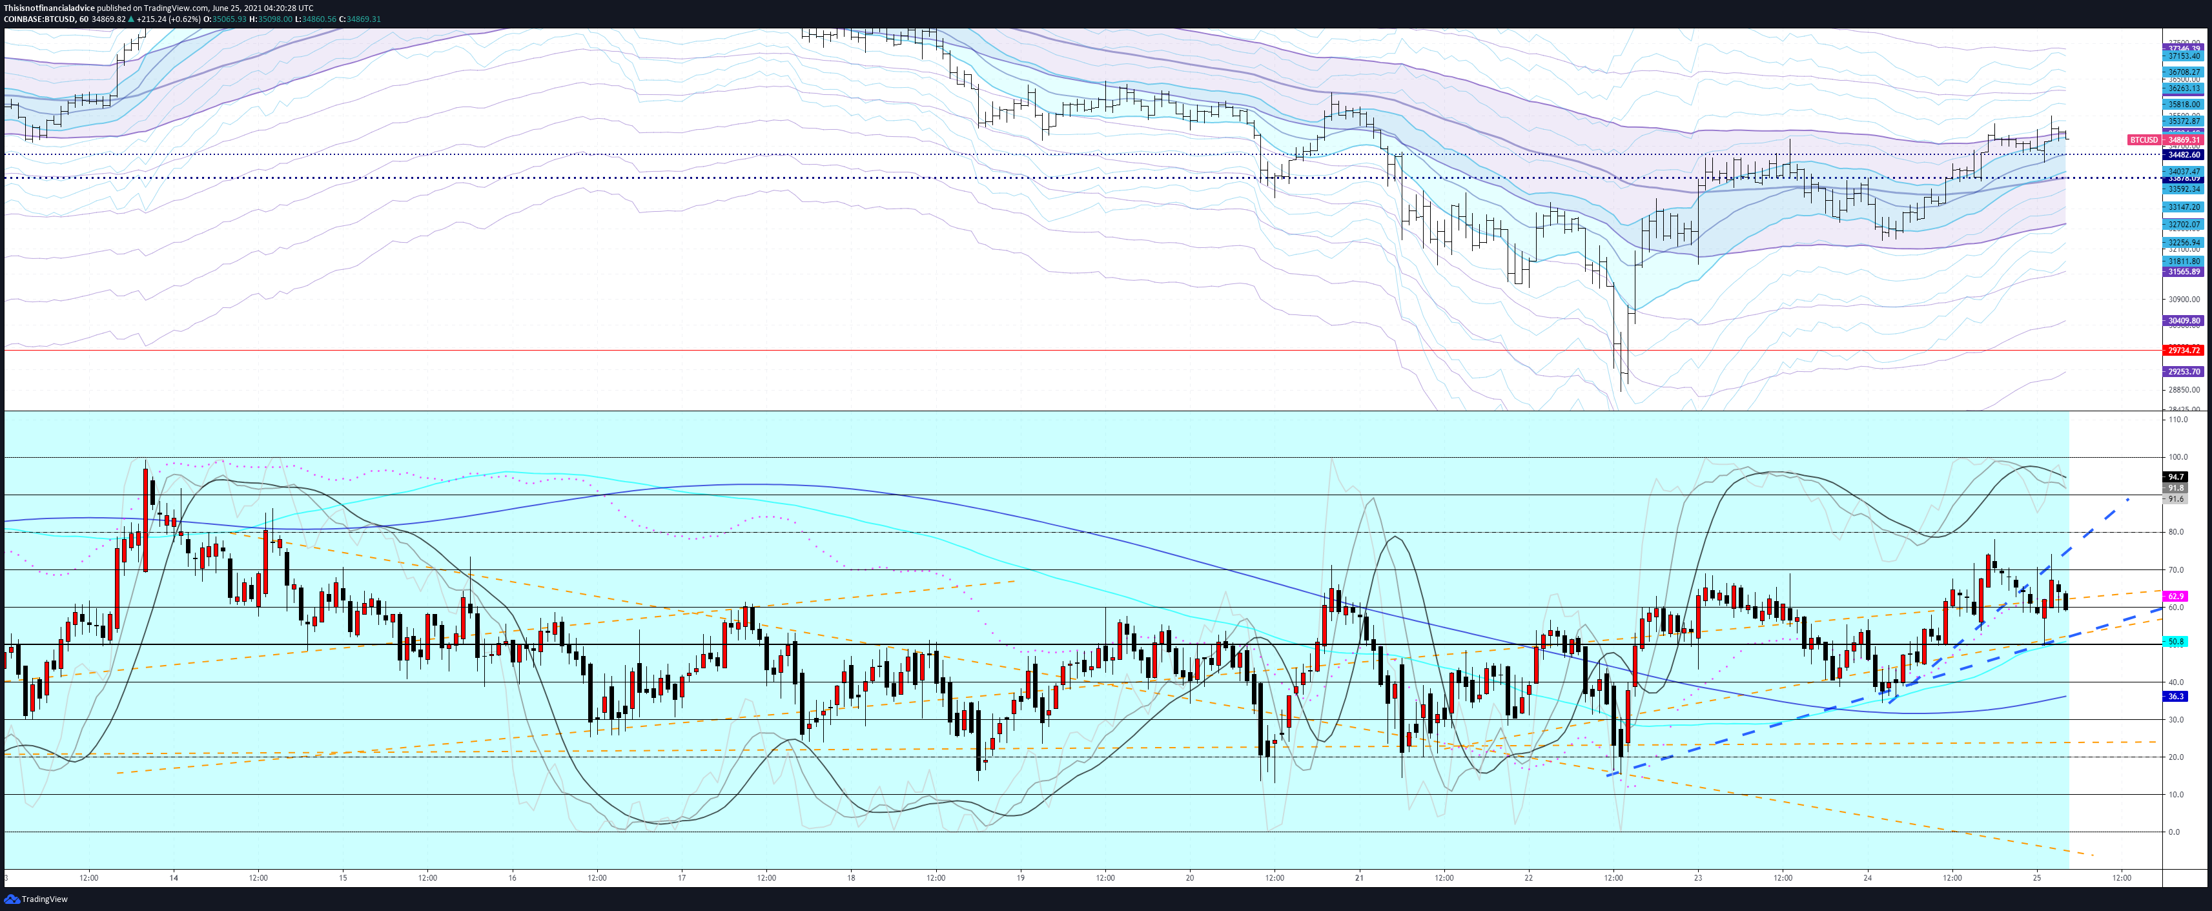The width and height of the screenshot is (2212, 911).
Task: Click the date 22 on time axis
Action: point(1528,878)
